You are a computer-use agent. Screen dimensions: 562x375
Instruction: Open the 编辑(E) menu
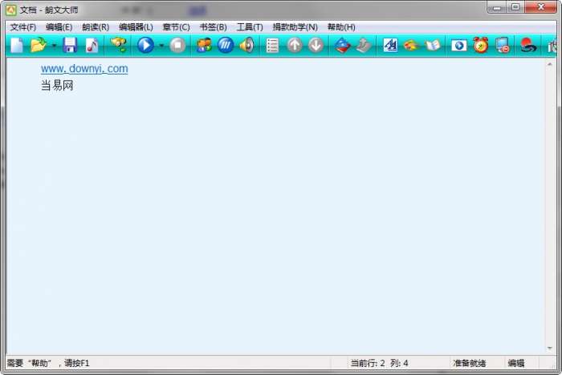[x=59, y=27]
